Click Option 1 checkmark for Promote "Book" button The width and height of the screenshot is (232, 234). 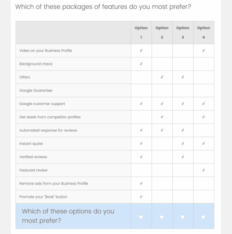[141, 197]
